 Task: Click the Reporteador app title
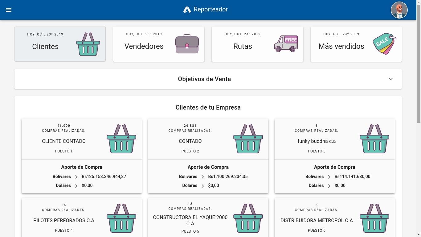(x=211, y=10)
